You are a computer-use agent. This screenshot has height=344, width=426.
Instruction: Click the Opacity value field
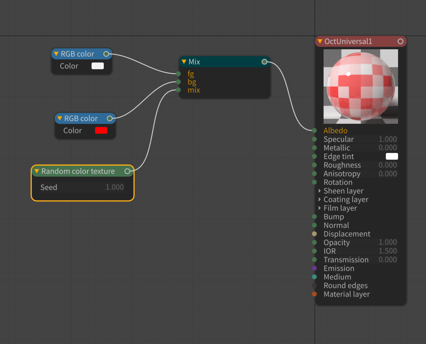(361, 242)
